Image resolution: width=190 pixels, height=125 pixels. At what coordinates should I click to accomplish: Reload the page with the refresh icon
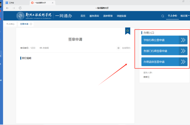click(20, 8)
